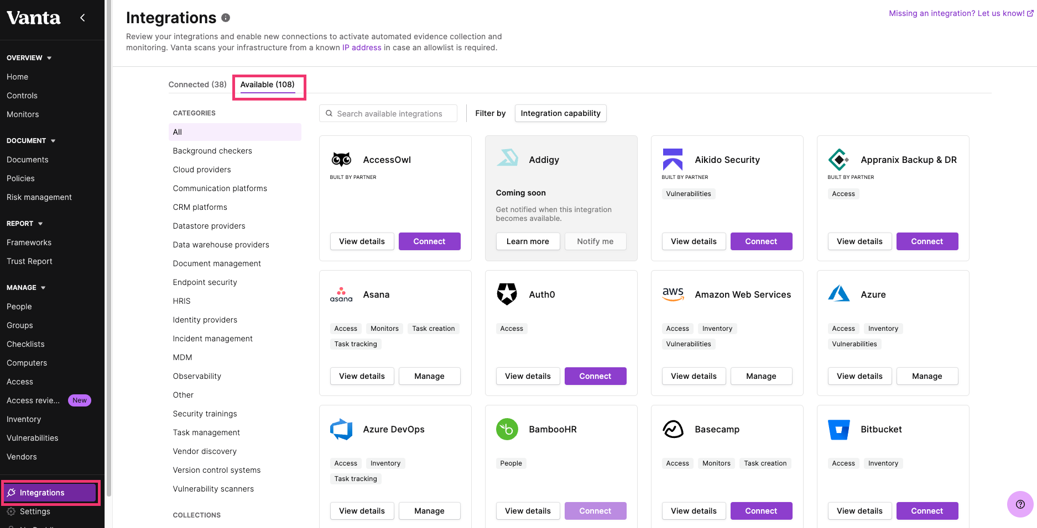View details for Aikido Security
The height and width of the screenshot is (528, 1037).
click(694, 241)
